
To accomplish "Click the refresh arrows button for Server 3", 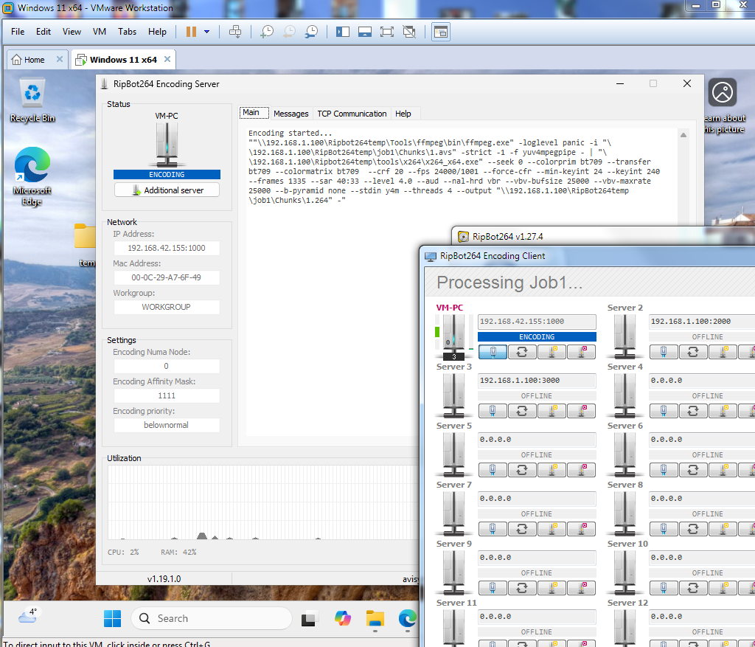I will point(522,411).
